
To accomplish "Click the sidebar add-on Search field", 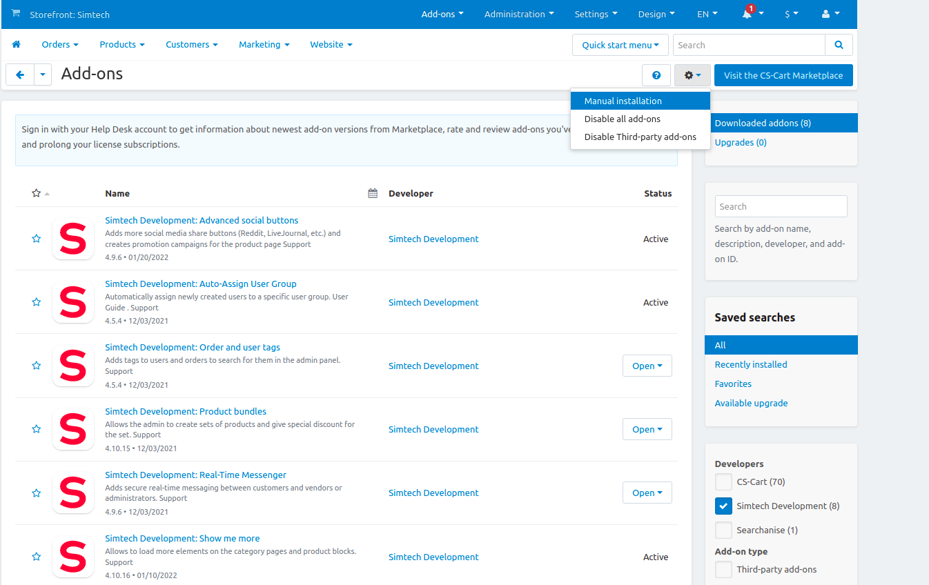I will pos(781,206).
